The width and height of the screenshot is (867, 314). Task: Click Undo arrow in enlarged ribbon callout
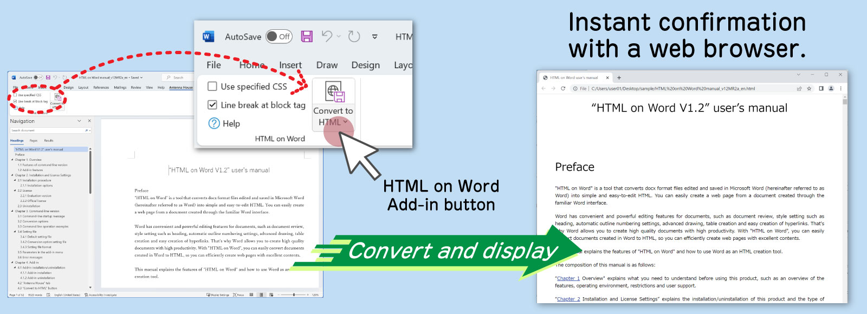pos(327,36)
